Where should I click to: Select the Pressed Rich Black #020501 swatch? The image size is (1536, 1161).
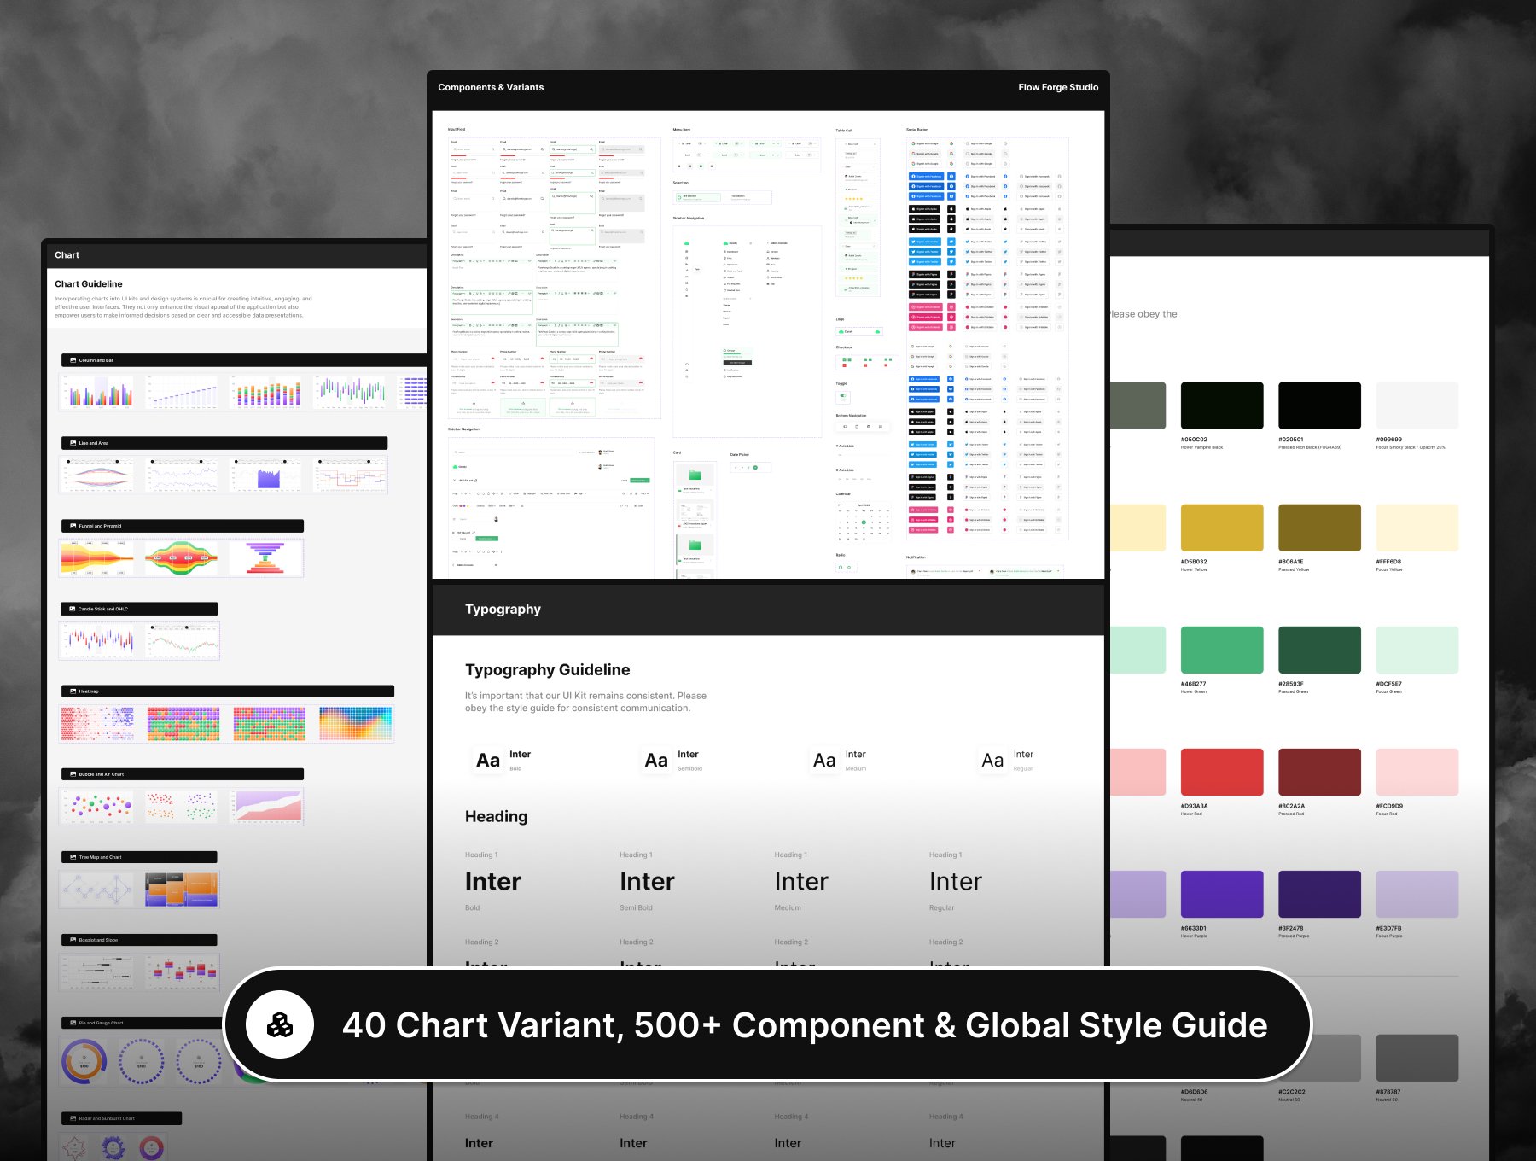pyautogui.click(x=1319, y=405)
